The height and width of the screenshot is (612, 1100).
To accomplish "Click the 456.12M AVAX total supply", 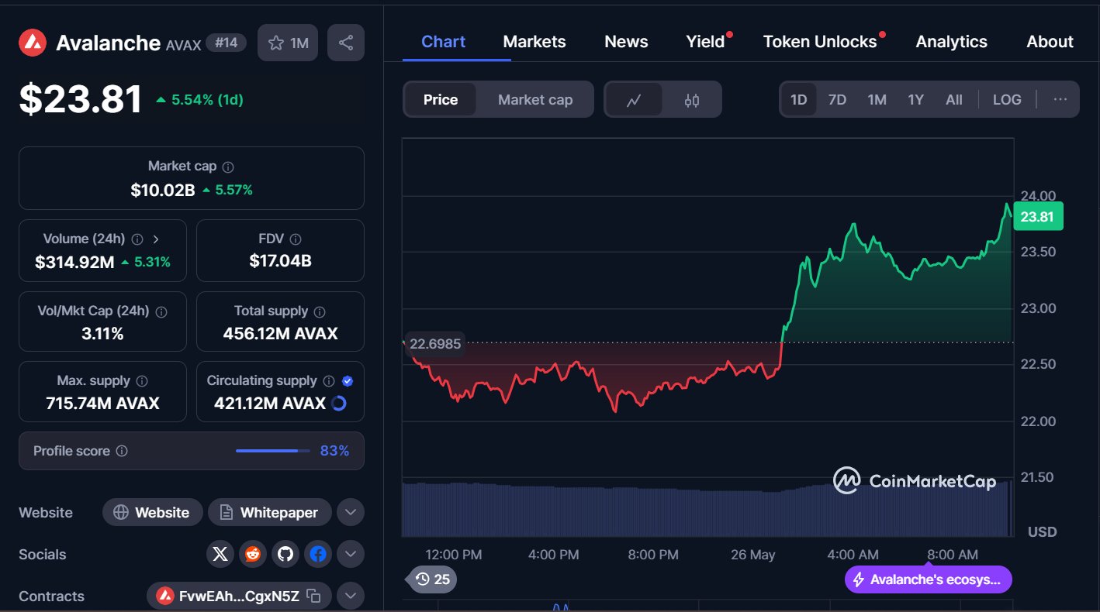I will tap(280, 334).
